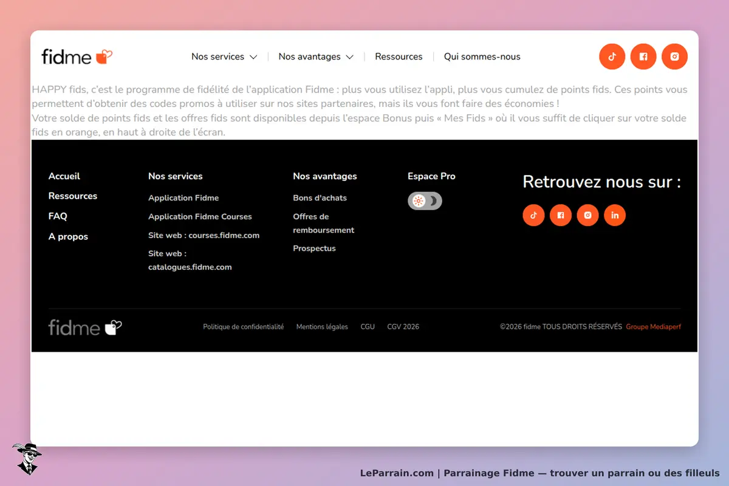
Task: Open Ressources link in the footer
Action: 73,196
